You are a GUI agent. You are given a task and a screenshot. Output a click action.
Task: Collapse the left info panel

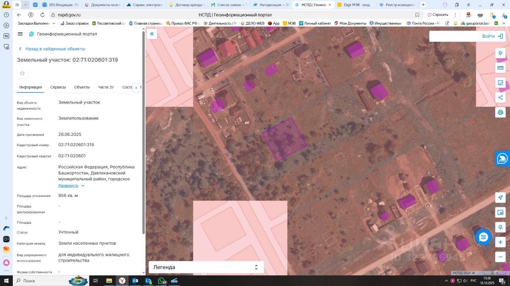tap(152, 34)
